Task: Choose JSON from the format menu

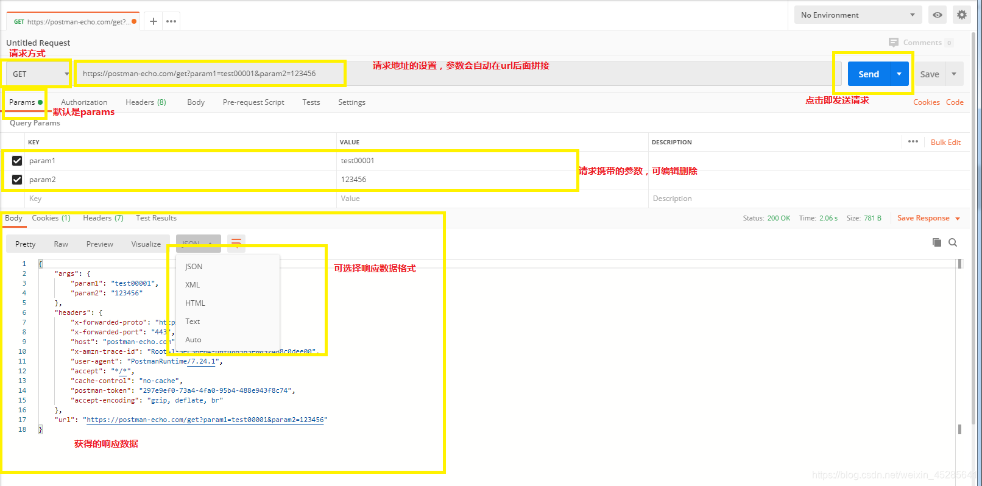Action: 228,267
